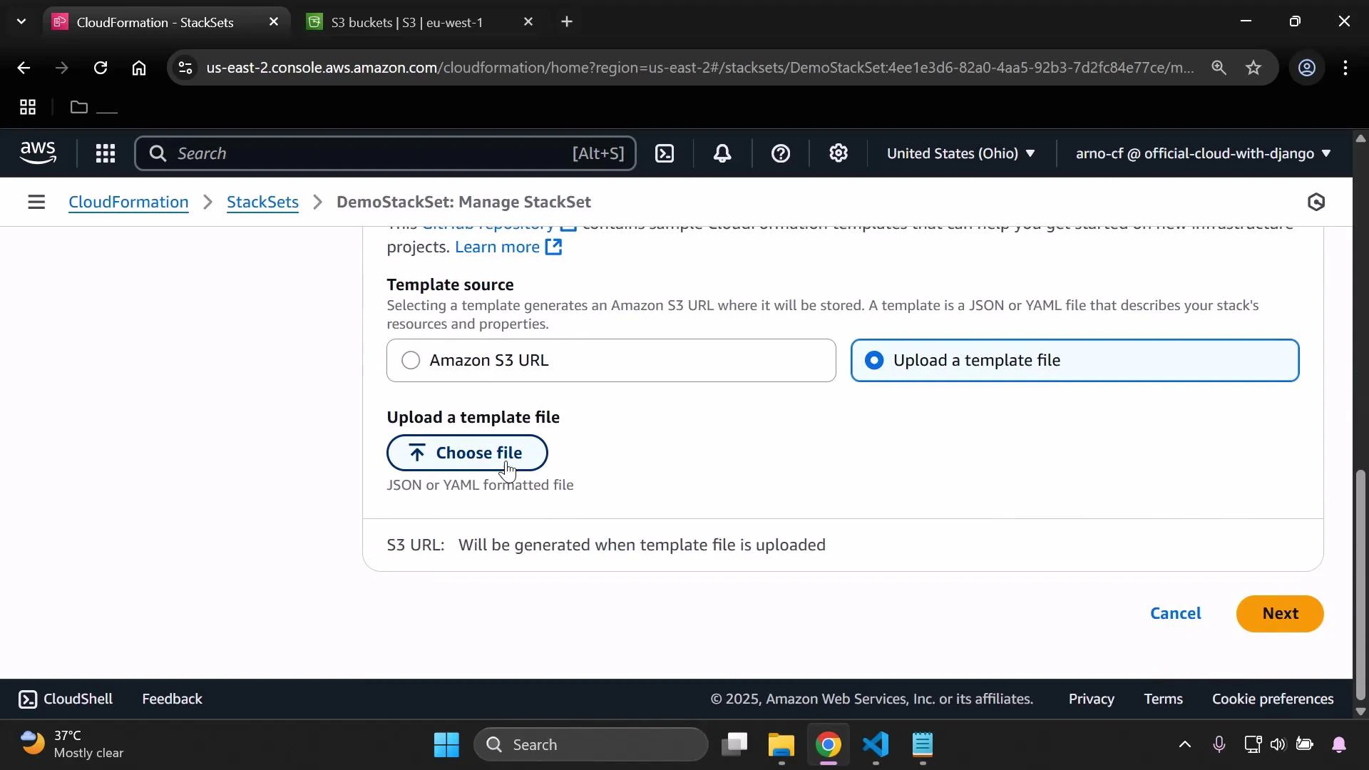Image resolution: width=1369 pixels, height=770 pixels.
Task: Open the CloudShell terminal icon in toolbar
Action: click(665, 153)
